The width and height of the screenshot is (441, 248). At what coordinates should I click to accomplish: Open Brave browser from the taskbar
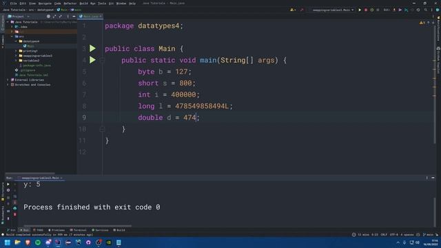(28, 242)
